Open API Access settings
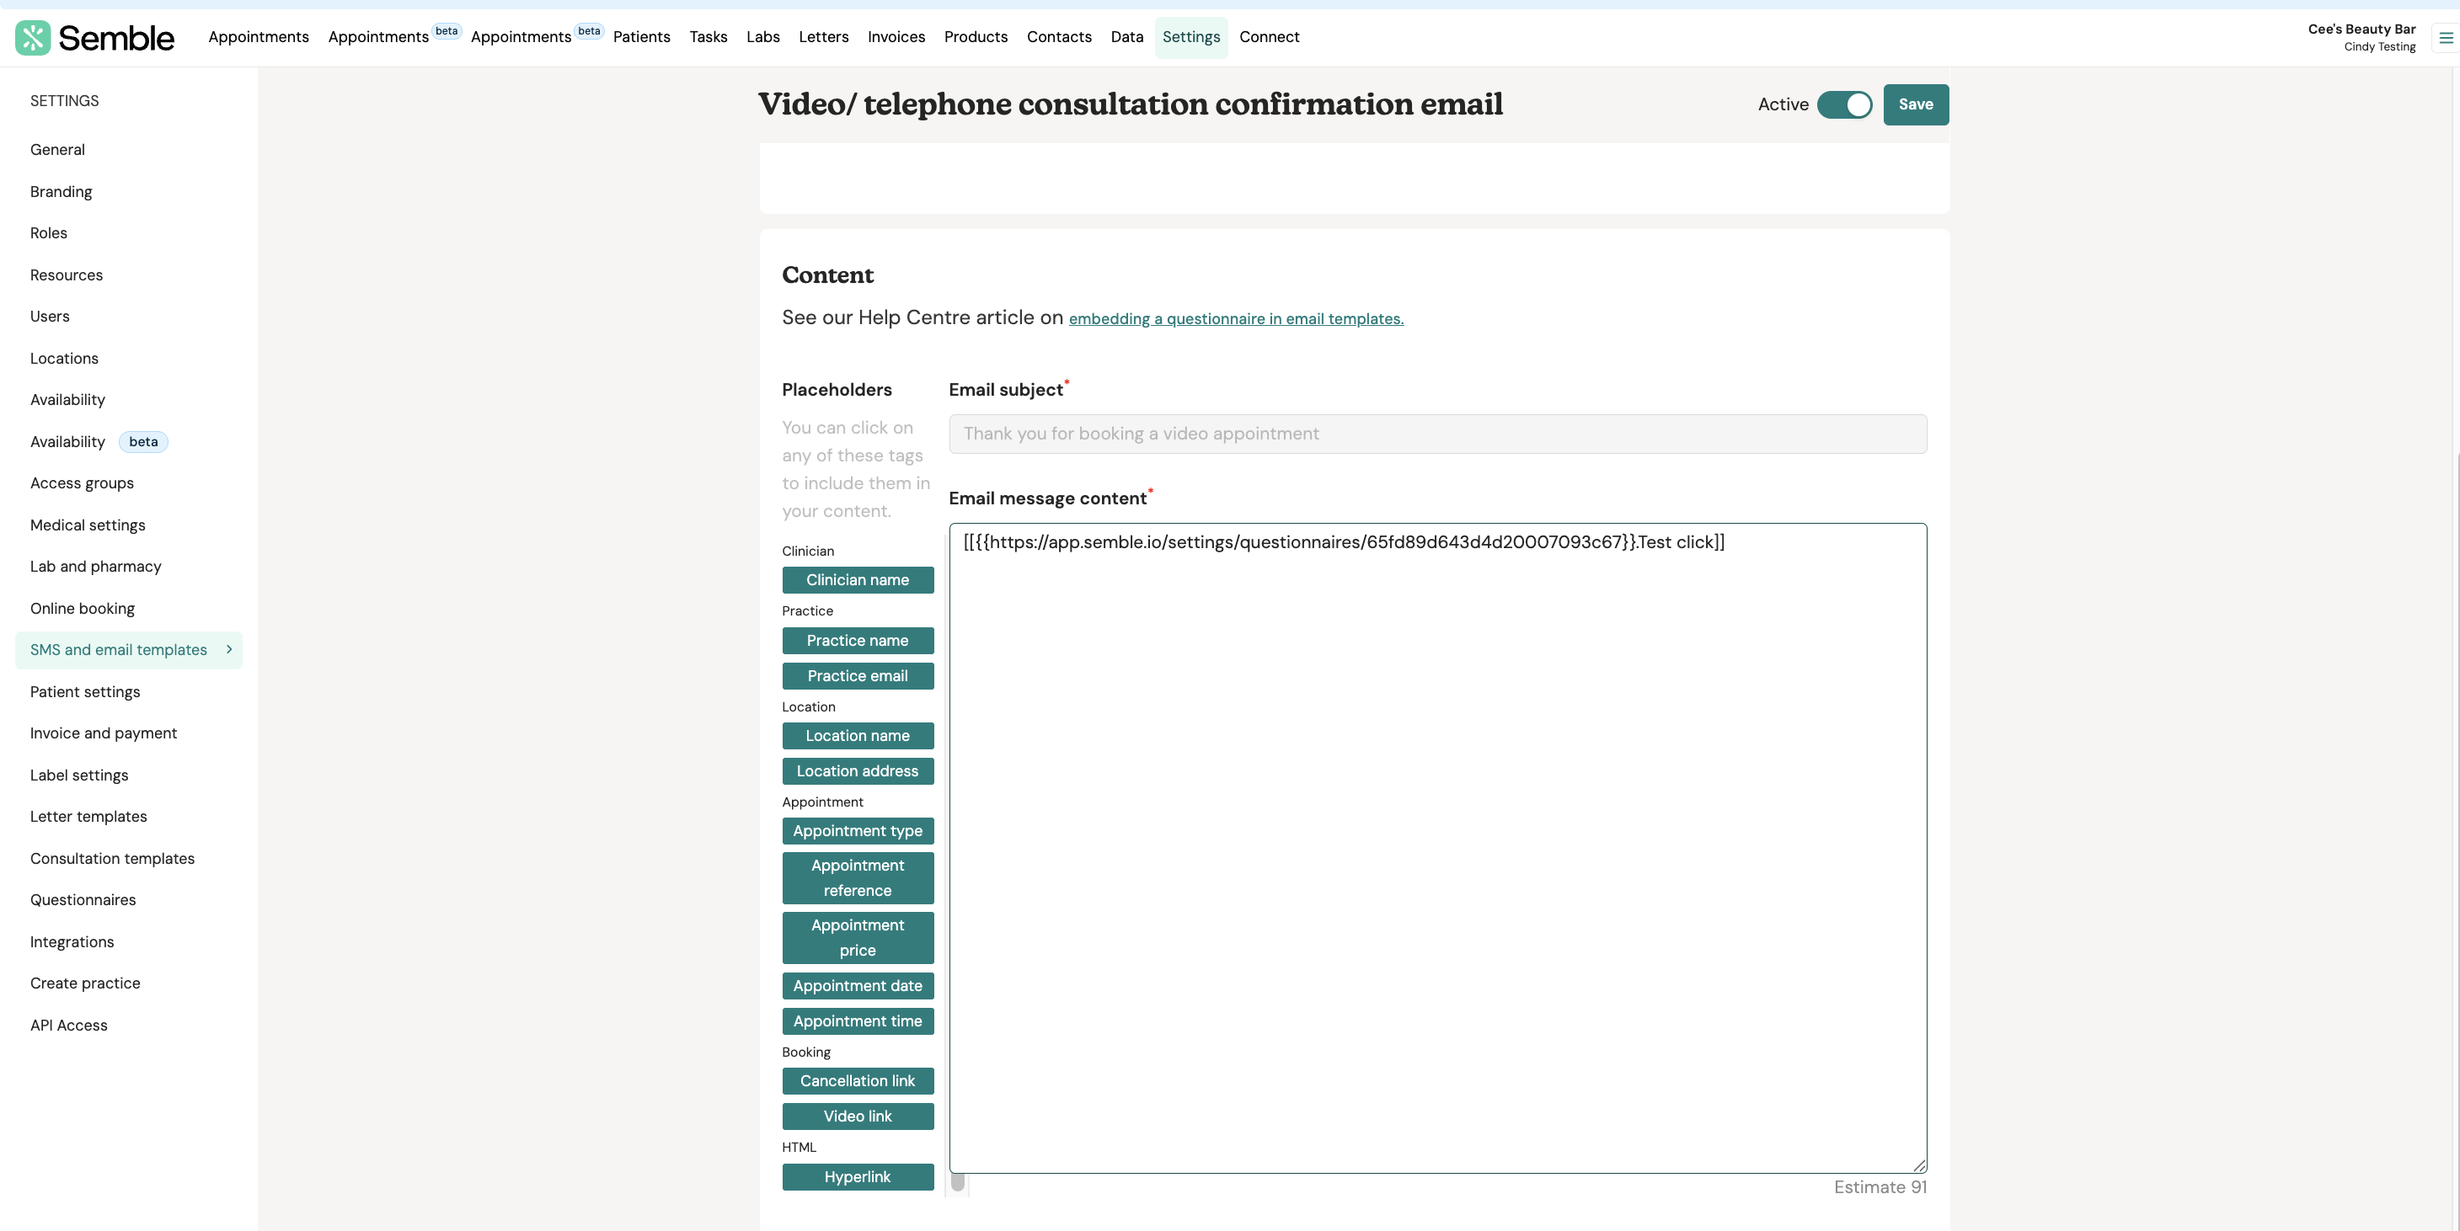Viewport: 2460px width, 1231px height. click(x=69, y=1025)
